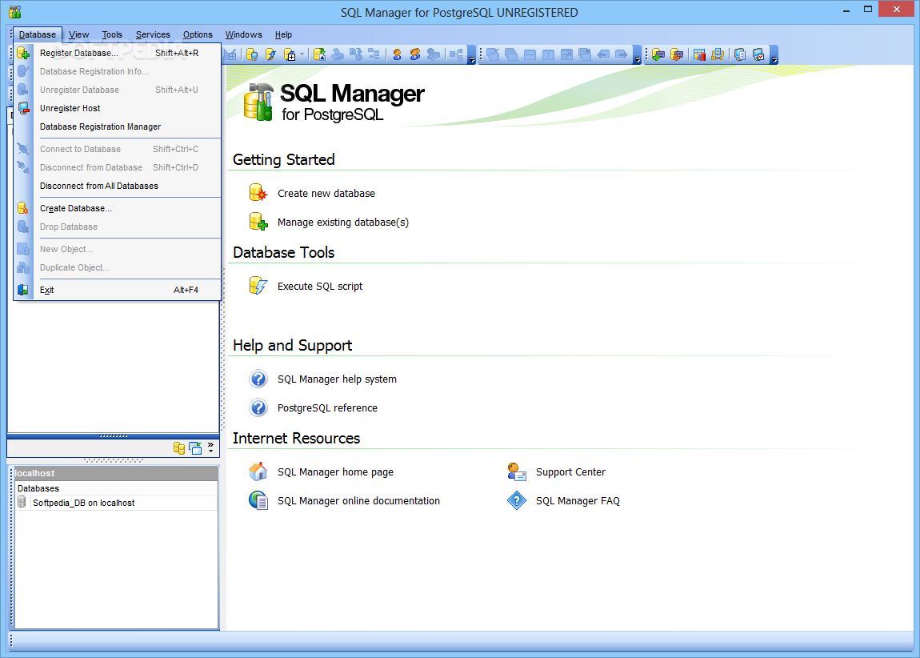Open window toolbar's options arrow after right arrow
920x658 pixels.
click(638, 56)
